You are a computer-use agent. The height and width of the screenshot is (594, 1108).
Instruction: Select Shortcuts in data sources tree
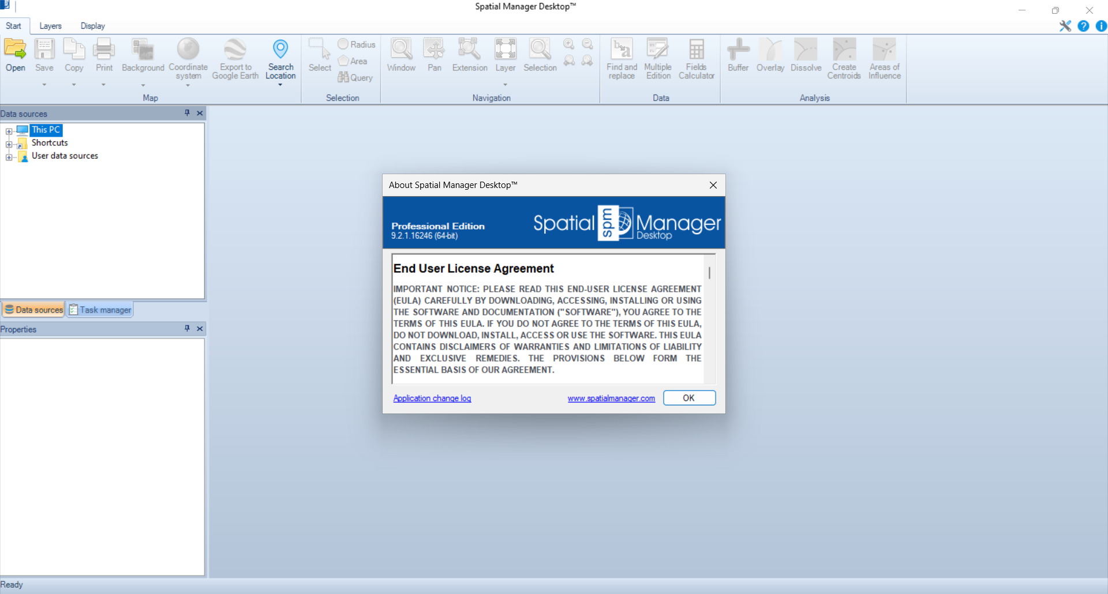(50, 143)
